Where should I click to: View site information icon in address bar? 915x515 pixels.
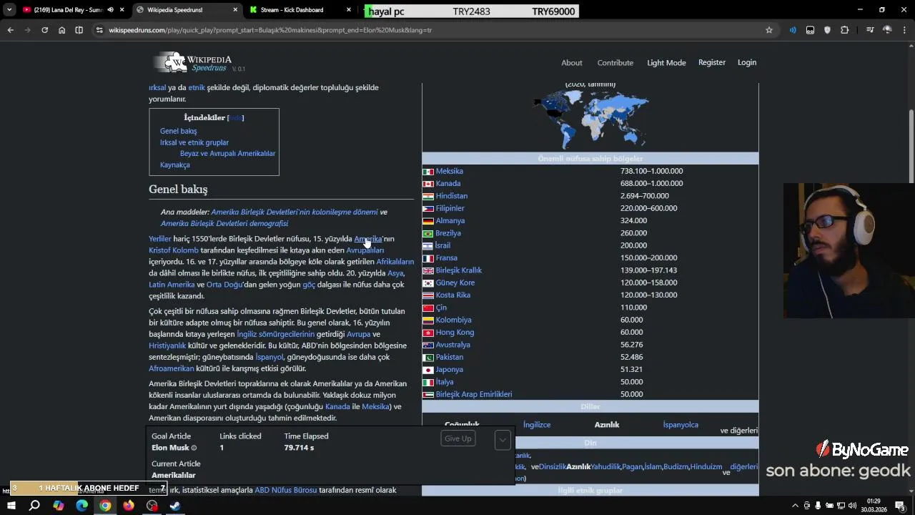[99, 30]
